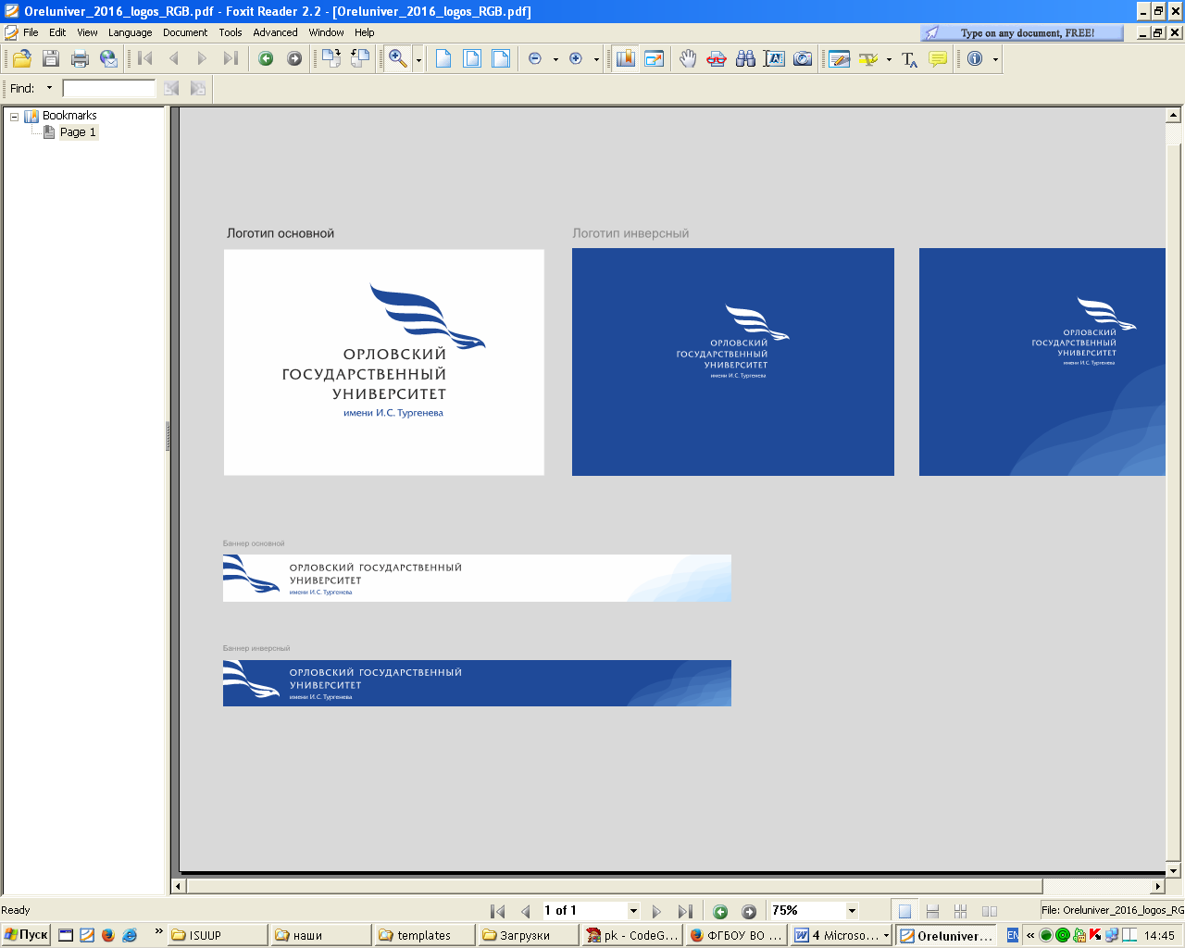Screen dimensions: 1185x948
Task: Select the Hand tool
Action: click(x=687, y=59)
